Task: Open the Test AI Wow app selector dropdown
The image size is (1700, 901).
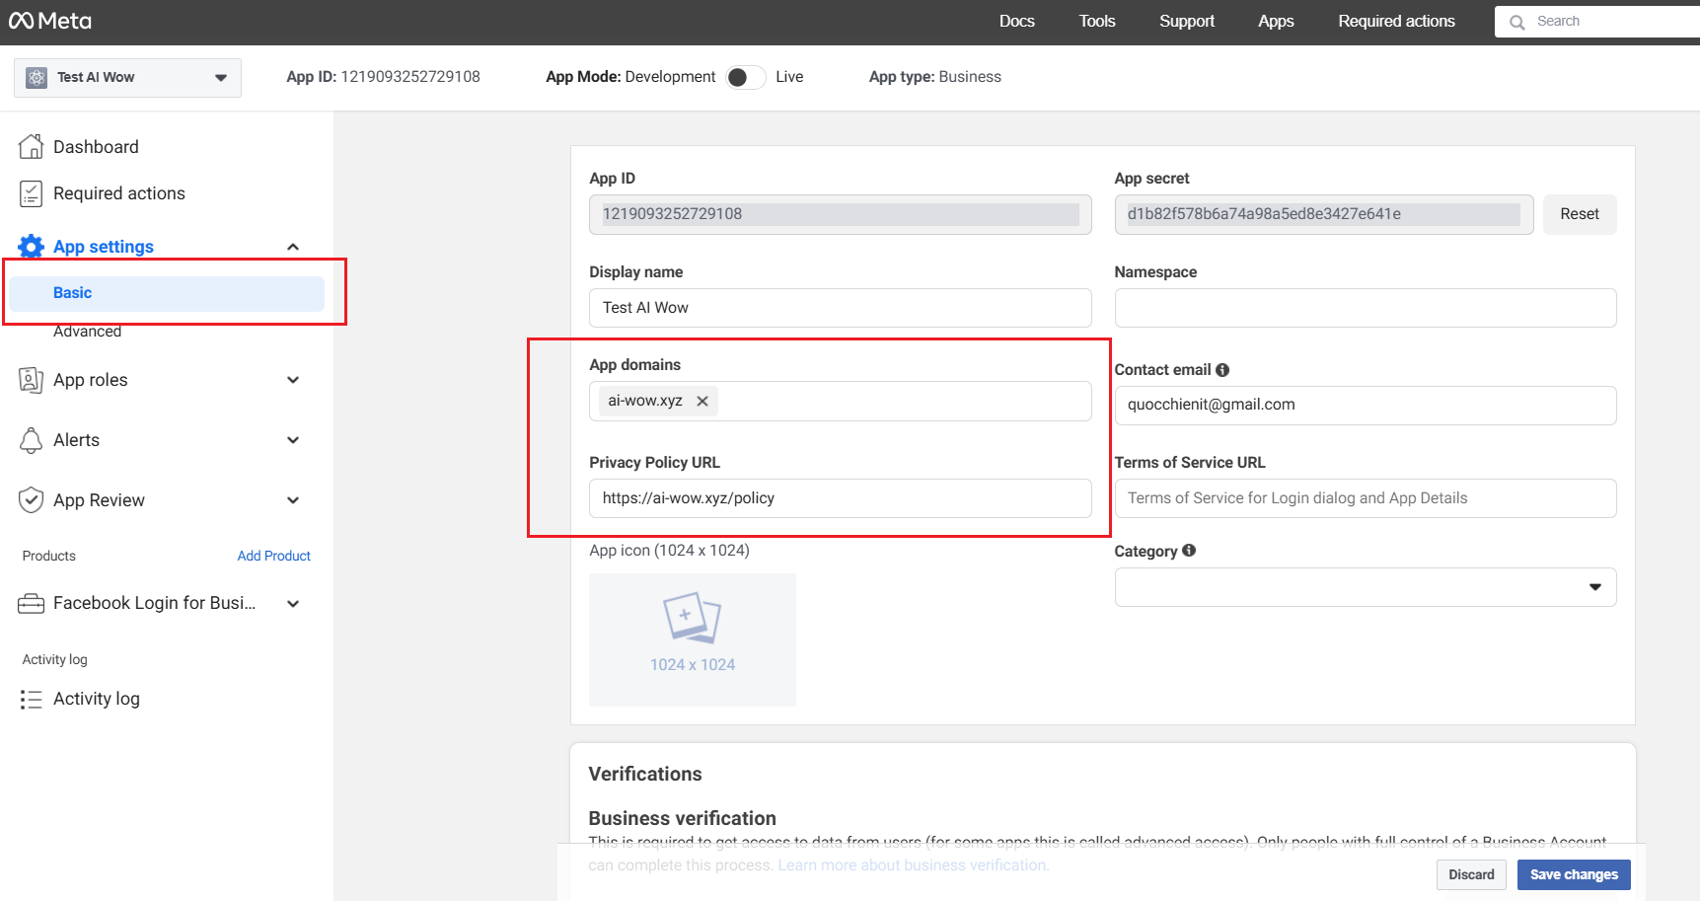Action: [x=127, y=77]
